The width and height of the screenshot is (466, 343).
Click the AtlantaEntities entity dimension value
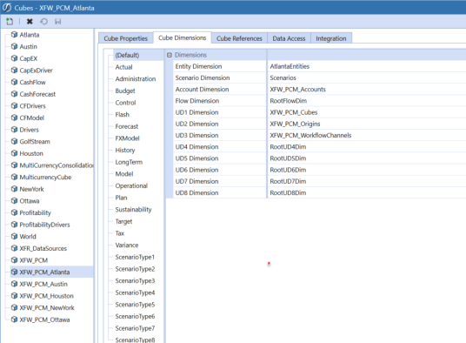[x=290, y=66]
